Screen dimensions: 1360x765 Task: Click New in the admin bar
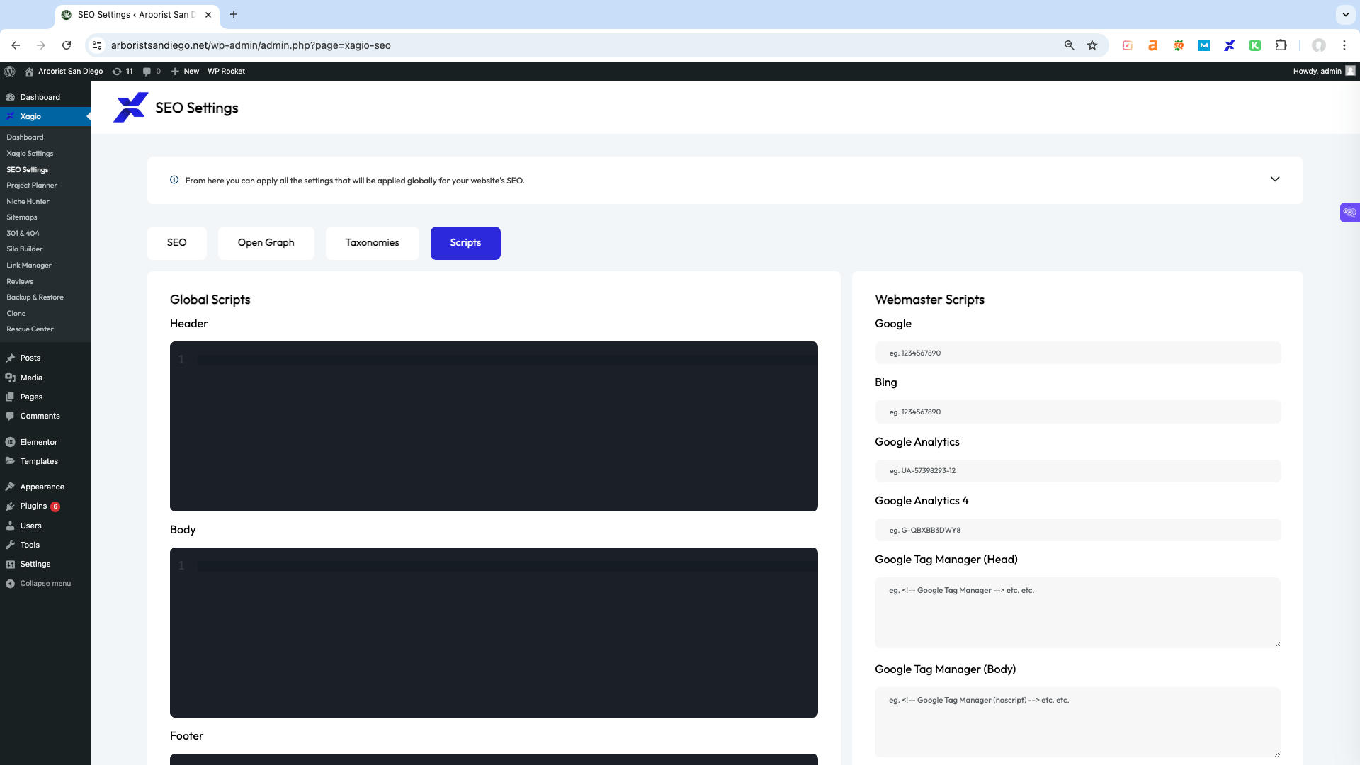point(185,71)
